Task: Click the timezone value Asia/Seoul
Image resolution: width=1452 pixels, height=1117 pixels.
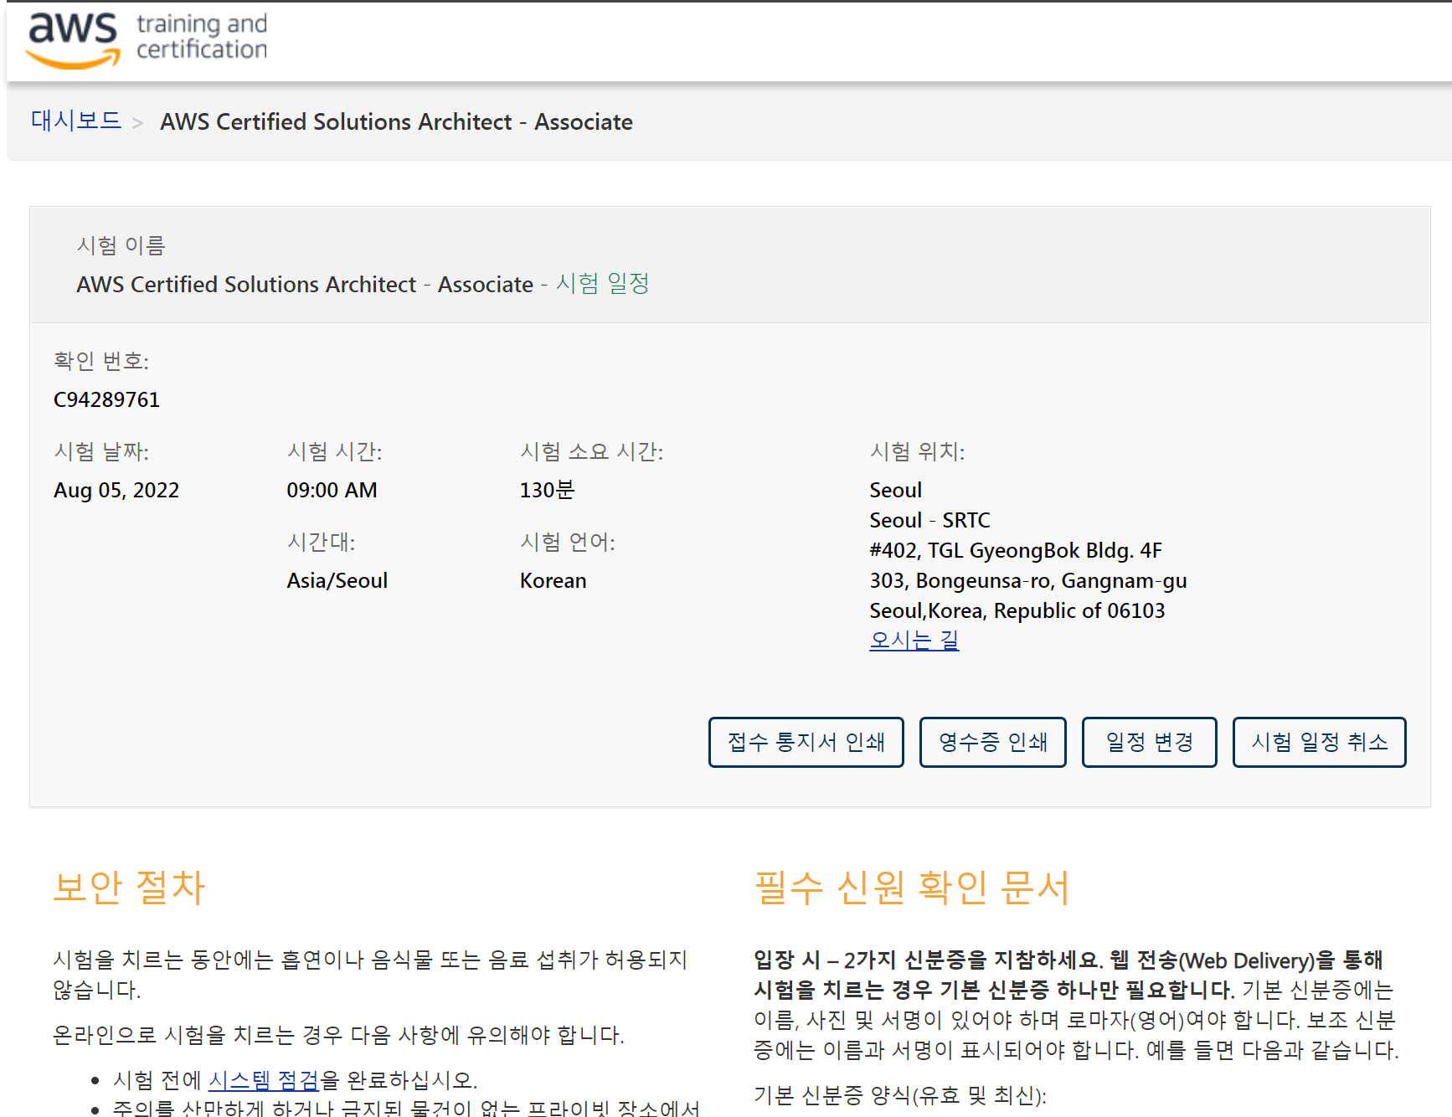Action: [337, 580]
